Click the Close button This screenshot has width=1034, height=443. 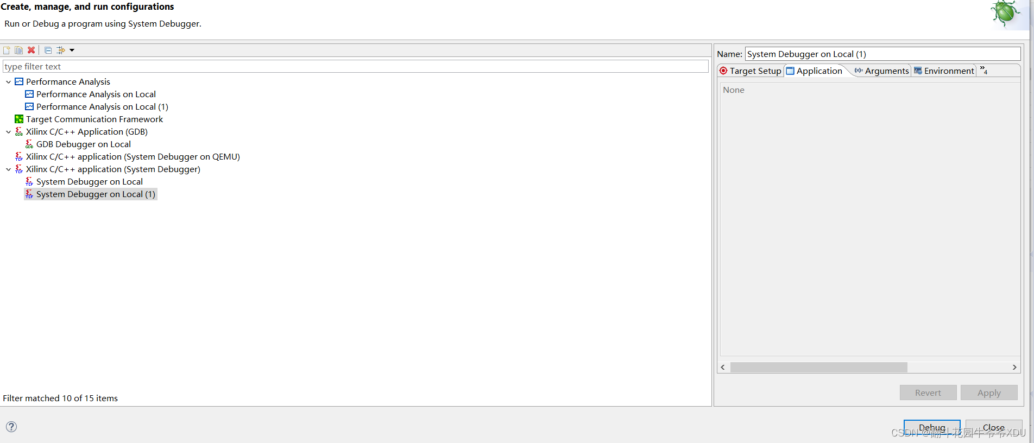(x=994, y=427)
